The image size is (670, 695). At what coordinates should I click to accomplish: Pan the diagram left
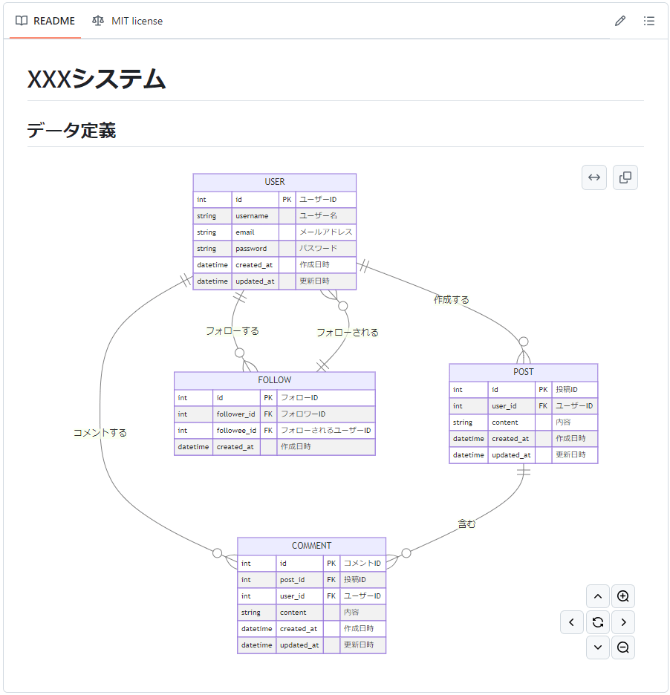tap(571, 621)
